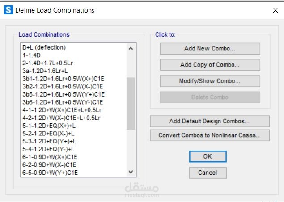This screenshot has height=202, width=284.
Task: Confirm with the OK button
Action: pyautogui.click(x=208, y=156)
